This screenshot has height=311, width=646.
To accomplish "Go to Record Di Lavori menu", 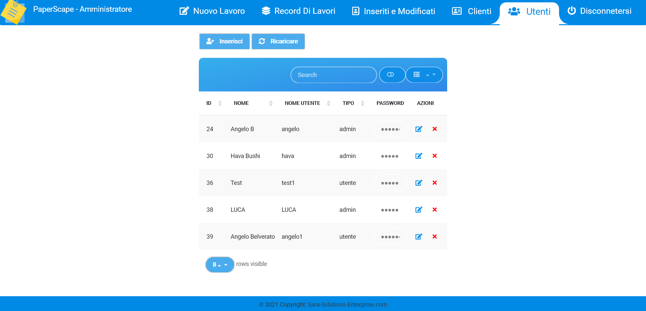I will point(299,11).
